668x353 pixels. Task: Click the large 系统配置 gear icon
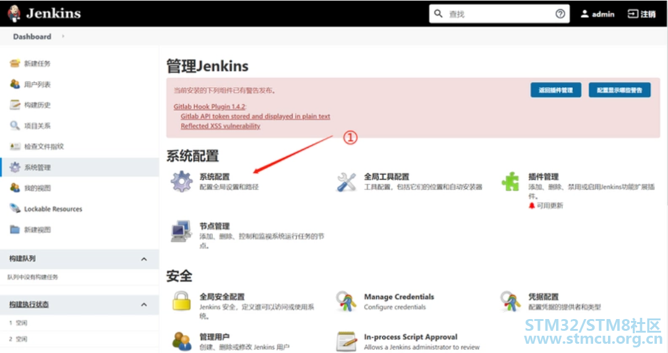pos(182,181)
